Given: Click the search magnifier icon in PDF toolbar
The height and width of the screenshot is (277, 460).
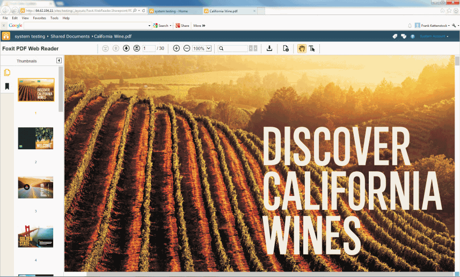Looking at the screenshot, I should [221, 48].
